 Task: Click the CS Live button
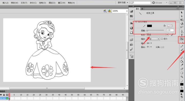click(157, 2)
